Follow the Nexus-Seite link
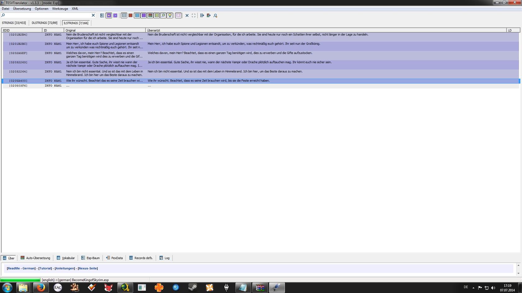 [x=88, y=269]
